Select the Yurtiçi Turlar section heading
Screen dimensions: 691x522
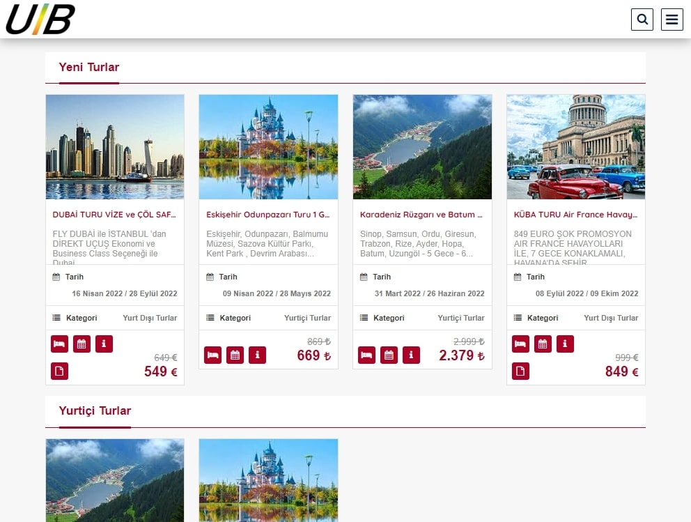point(95,411)
